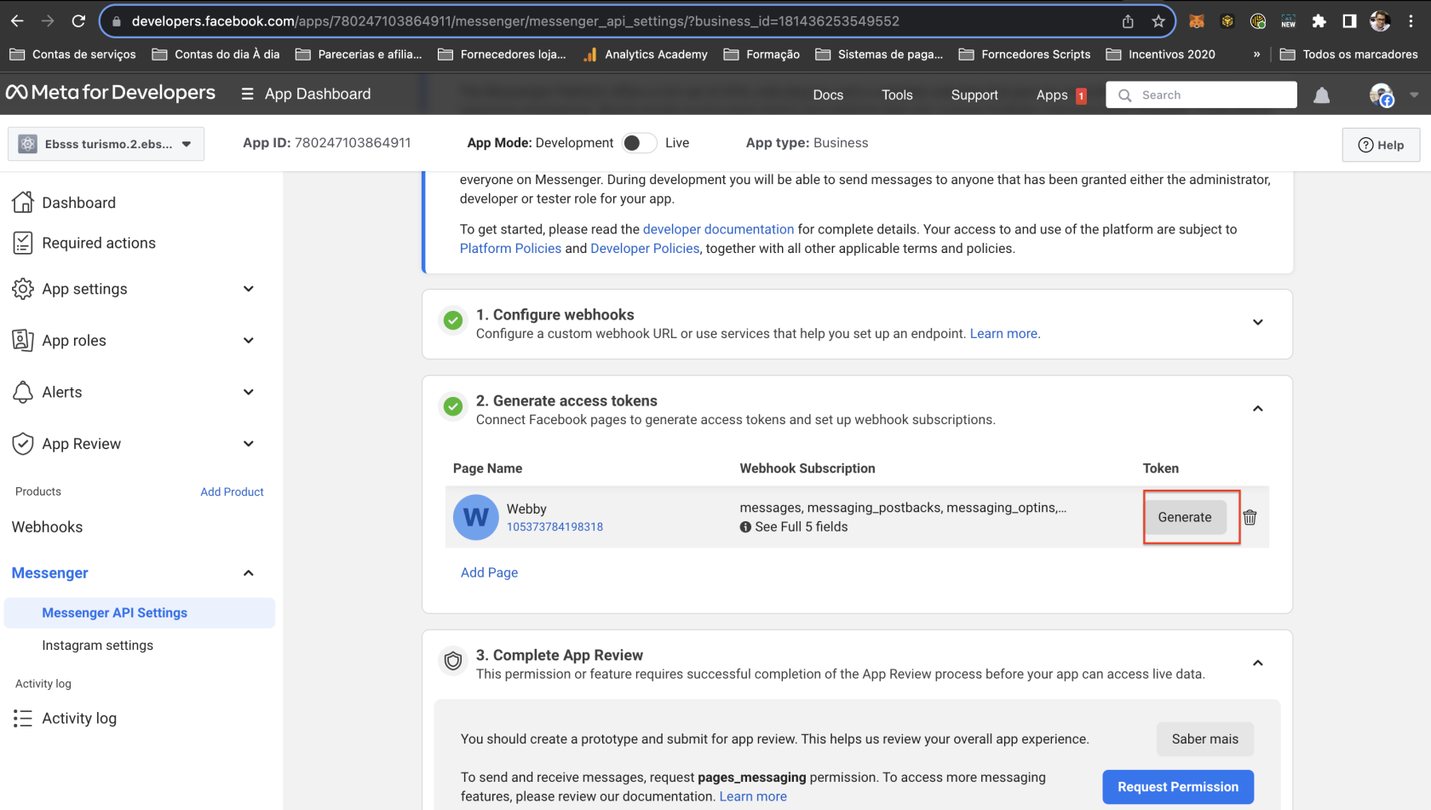Open the Developer Policies link
The image size is (1431, 810).
tap(645, 249)
